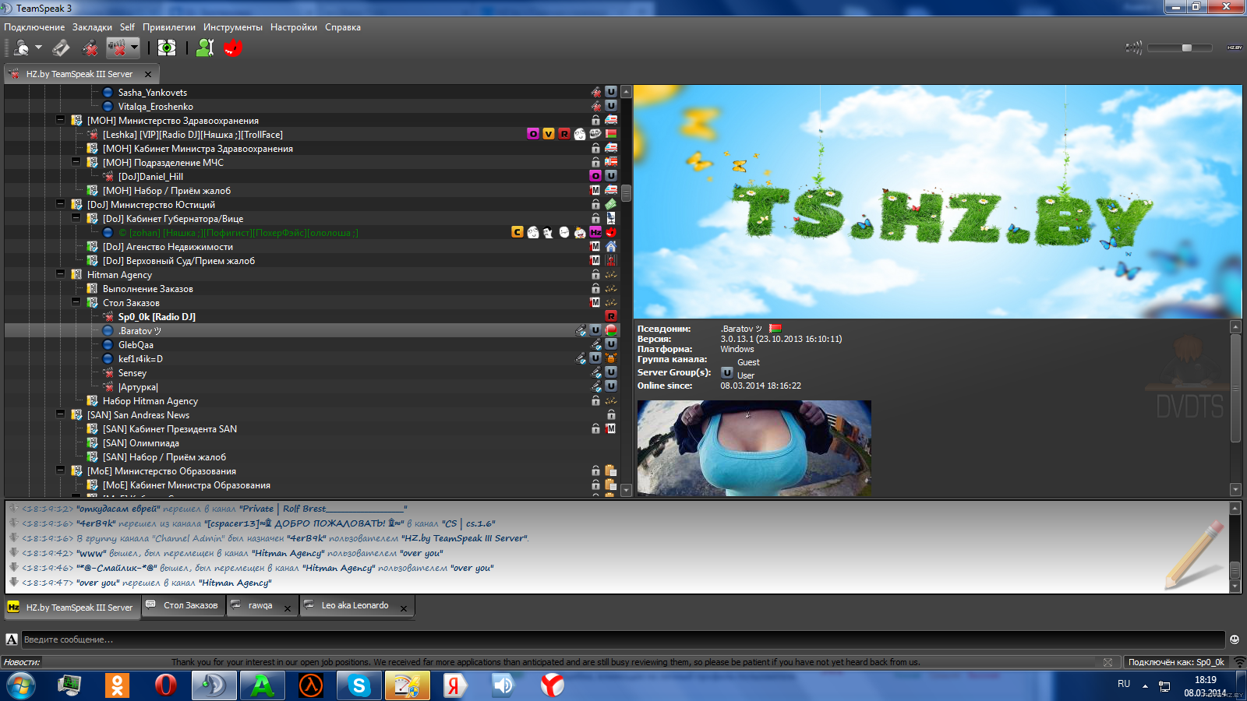Viewport: 1247px width, 701px height.
Task: Collapse [DoJ] Министерство Юстиций channel
Action: pos(60,204)
